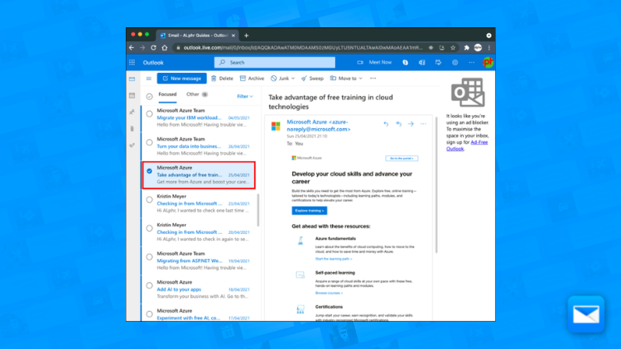Click the New message button
Screen dimensions: 621x349
pos(182,79)
